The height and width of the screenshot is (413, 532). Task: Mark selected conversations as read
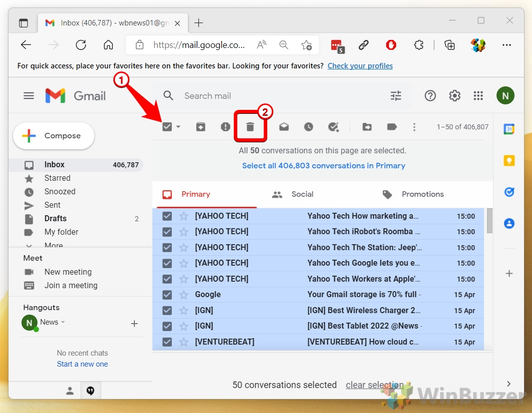(x=284, y=127)
